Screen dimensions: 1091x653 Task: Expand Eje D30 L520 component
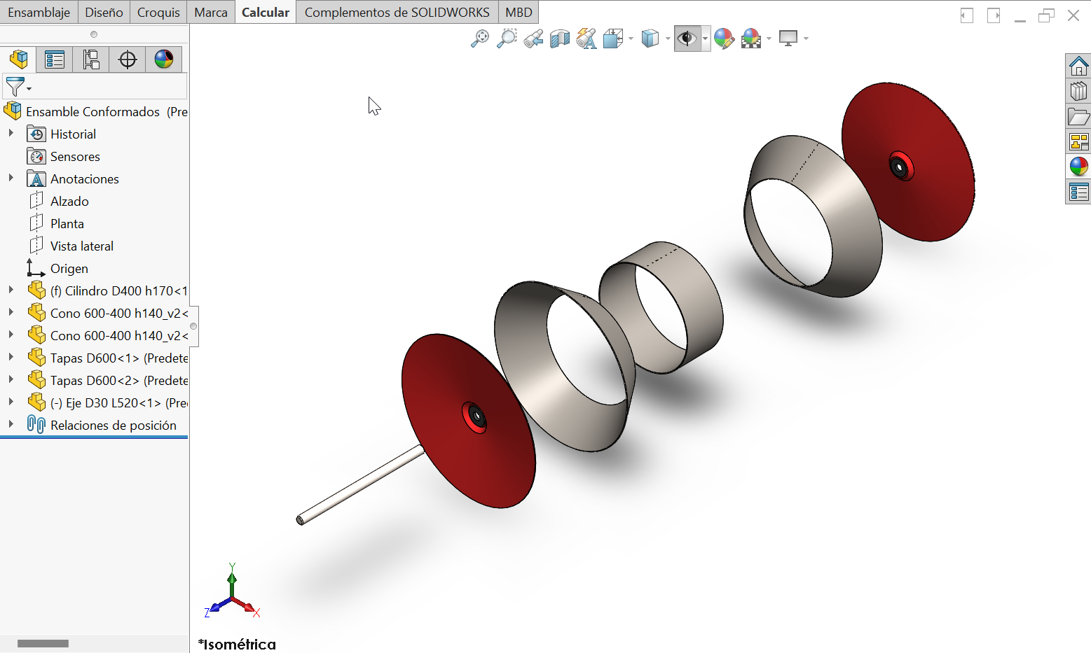coord(11,402)
